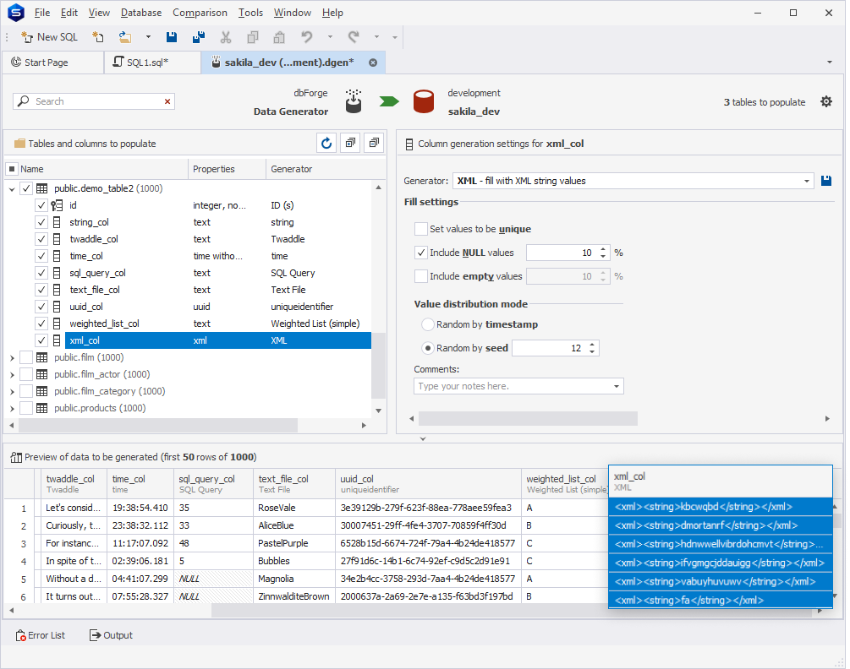Enable Set values to be unique

click(421, 229)
